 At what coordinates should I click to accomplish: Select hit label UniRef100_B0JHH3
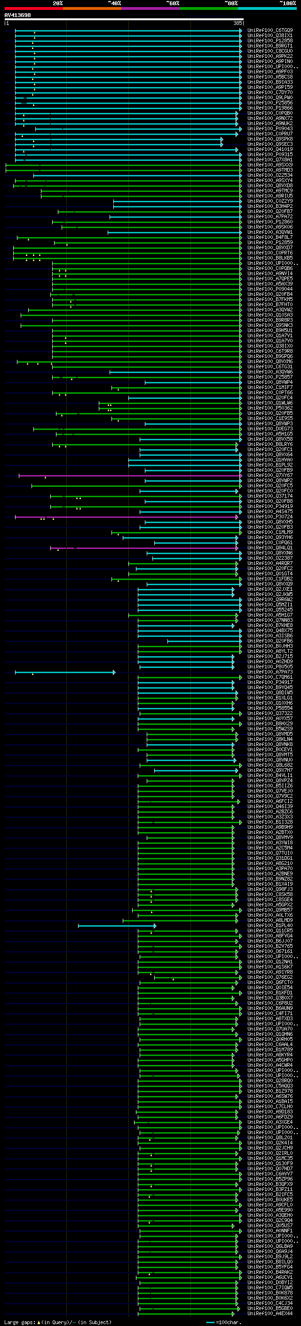[270, 646]
